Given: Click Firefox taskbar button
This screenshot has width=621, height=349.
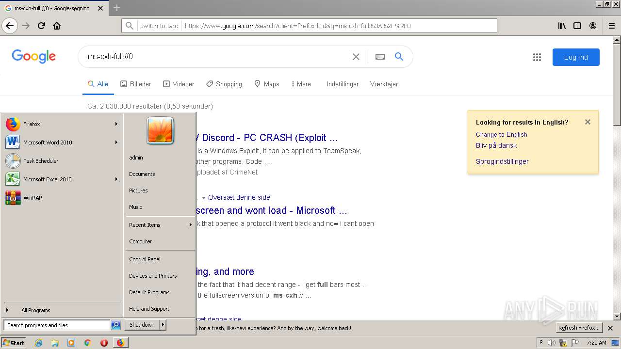Looking at the screenshot, I should (x=120, y=343).
